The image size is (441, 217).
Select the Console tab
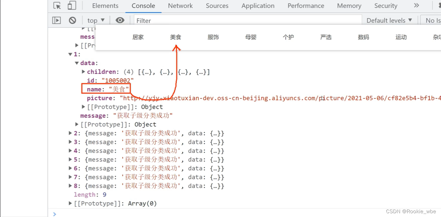(143, 6)
